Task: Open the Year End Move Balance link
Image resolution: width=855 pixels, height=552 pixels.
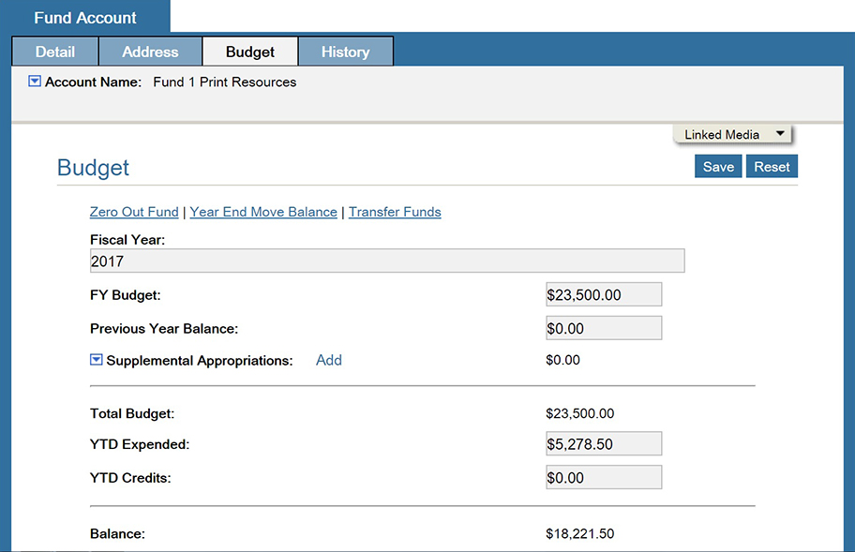Action: pos(263,212)
